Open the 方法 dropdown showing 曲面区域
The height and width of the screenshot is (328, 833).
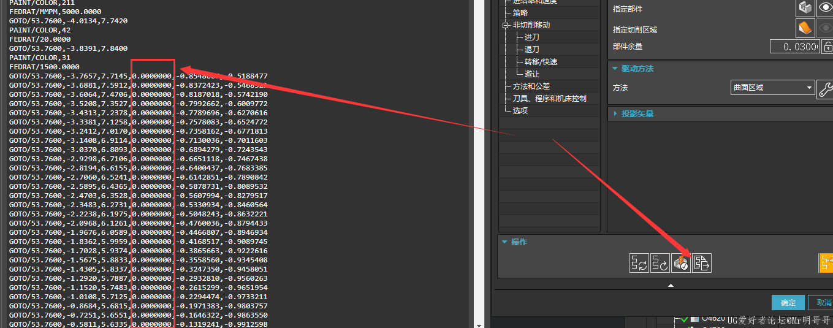point(772,88)
